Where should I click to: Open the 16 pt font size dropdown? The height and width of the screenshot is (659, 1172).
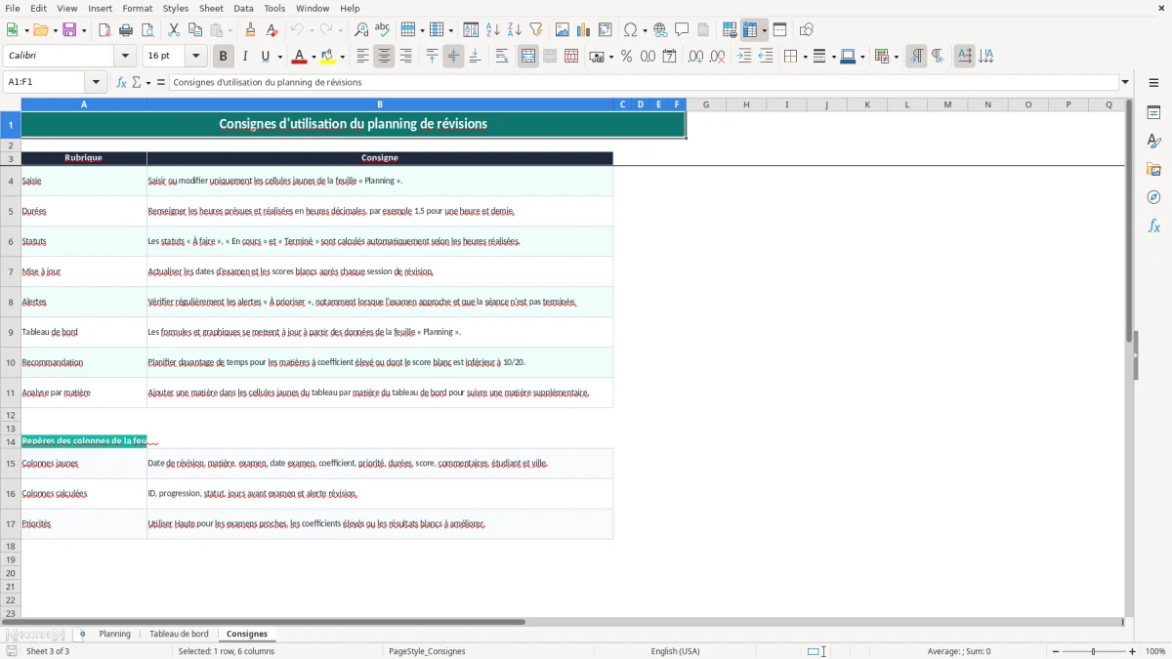click(196, 57)
